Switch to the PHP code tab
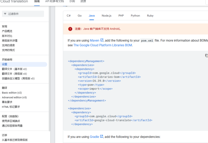 tap(121, 16)
